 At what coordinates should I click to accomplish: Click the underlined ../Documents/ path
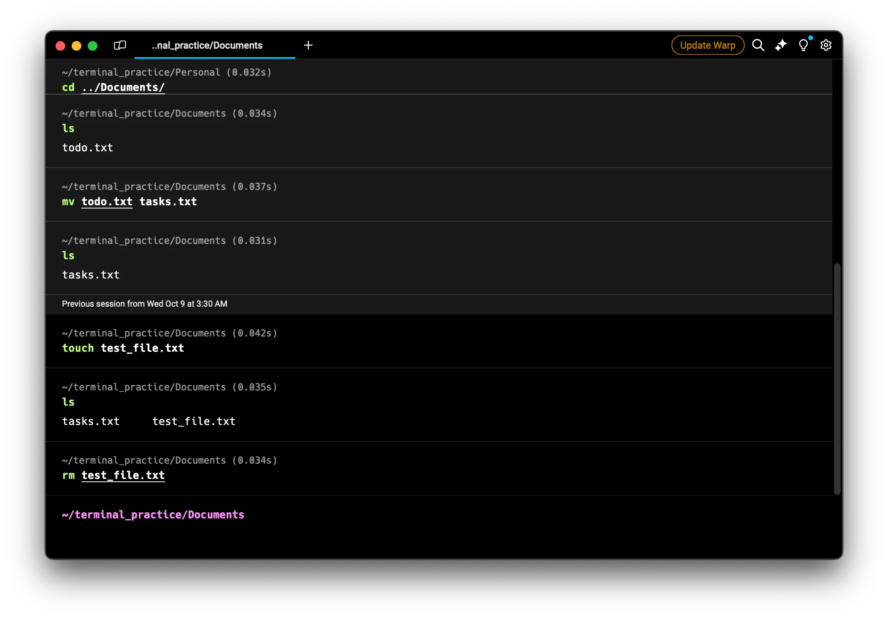pyautogui.click(x=123, y=87)
